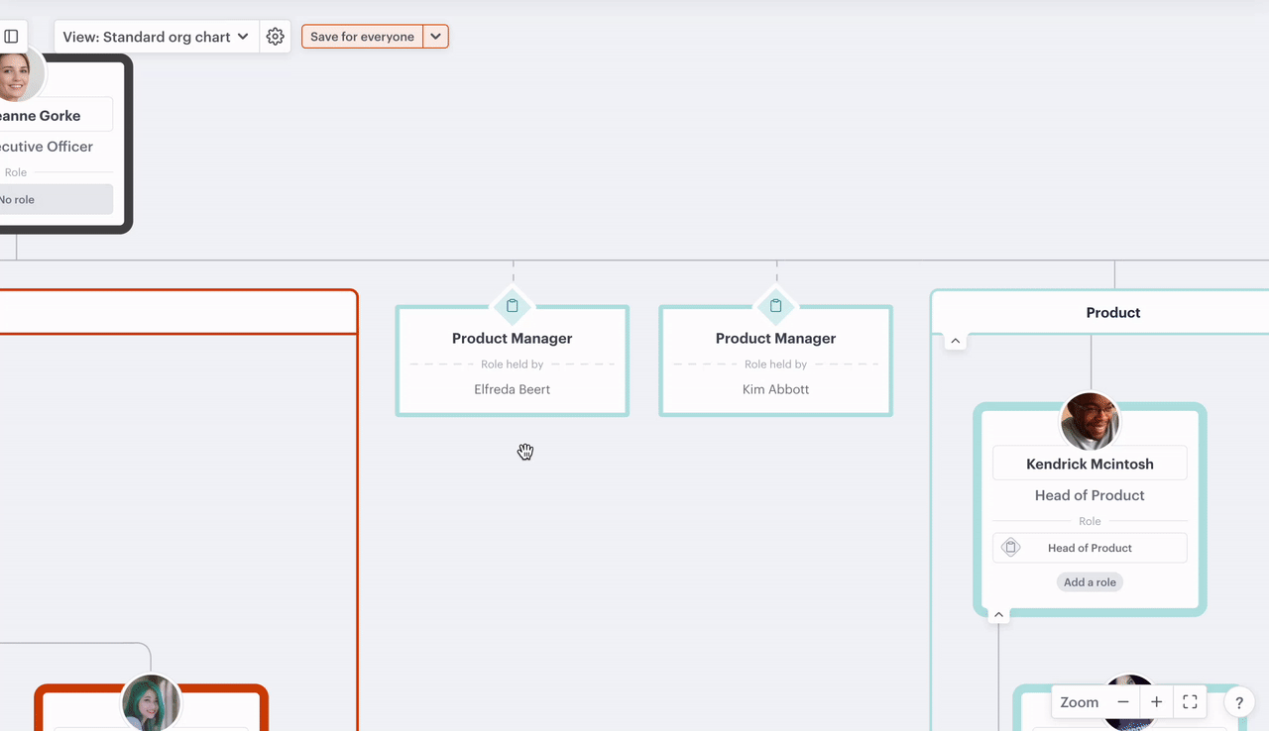Click CEO avatar photo at top left
The width and height of the screenshot is (1269, 731).
(18, 74)
